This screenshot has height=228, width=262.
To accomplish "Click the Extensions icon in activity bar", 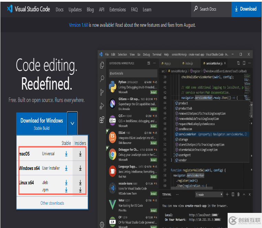I will tap(102, 120).
